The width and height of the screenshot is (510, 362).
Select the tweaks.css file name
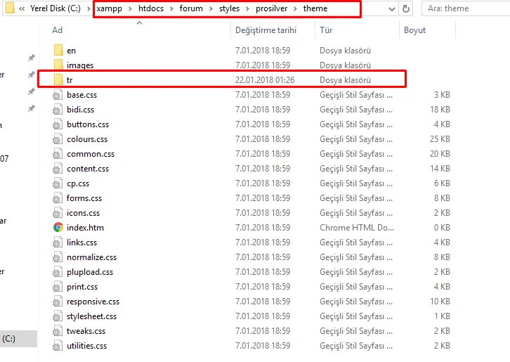(x=86, y=331)
